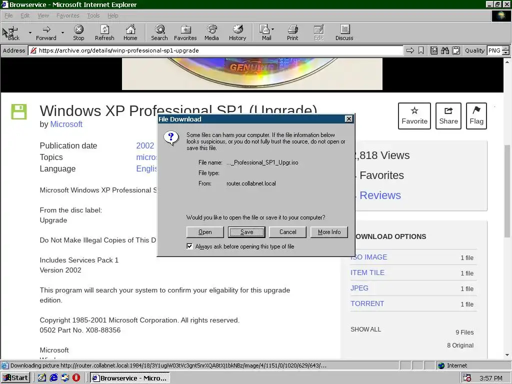This screenshot has height=384, width=512.
Task: Click the scrollbar up arrow
Action: pyautogui.click(x=507, y=61)
